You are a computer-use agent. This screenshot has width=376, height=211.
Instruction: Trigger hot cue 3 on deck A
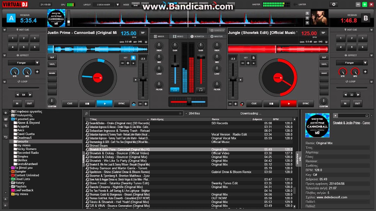35,38
